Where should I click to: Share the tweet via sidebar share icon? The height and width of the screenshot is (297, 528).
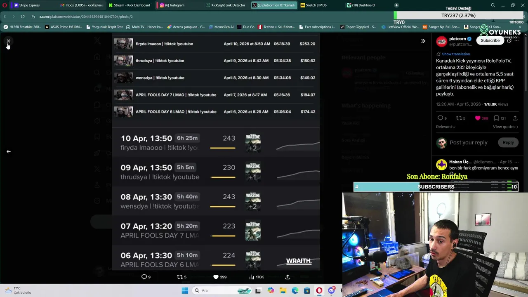(515, 118)
